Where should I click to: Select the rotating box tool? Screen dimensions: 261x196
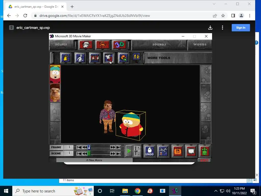[x=124, y=58]
